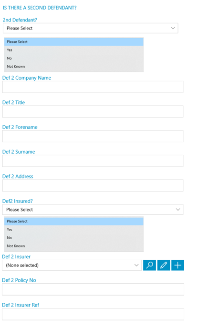Open the Def 2 Insurer combo box

[72, 265]
